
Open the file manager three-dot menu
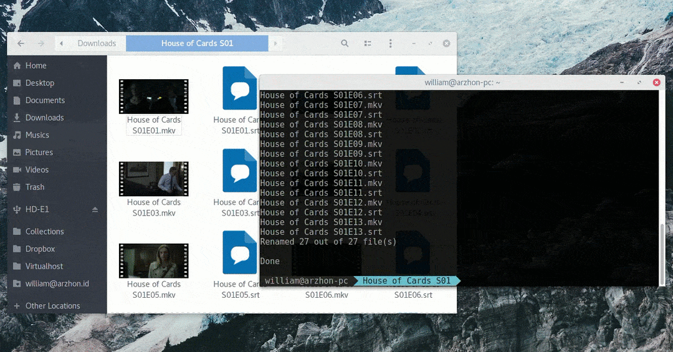pos(390,44)
